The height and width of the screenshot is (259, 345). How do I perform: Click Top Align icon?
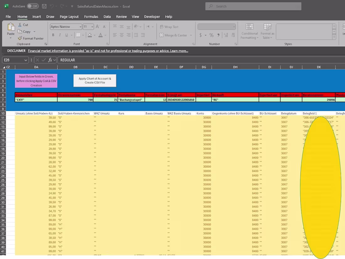click(114, 27)
